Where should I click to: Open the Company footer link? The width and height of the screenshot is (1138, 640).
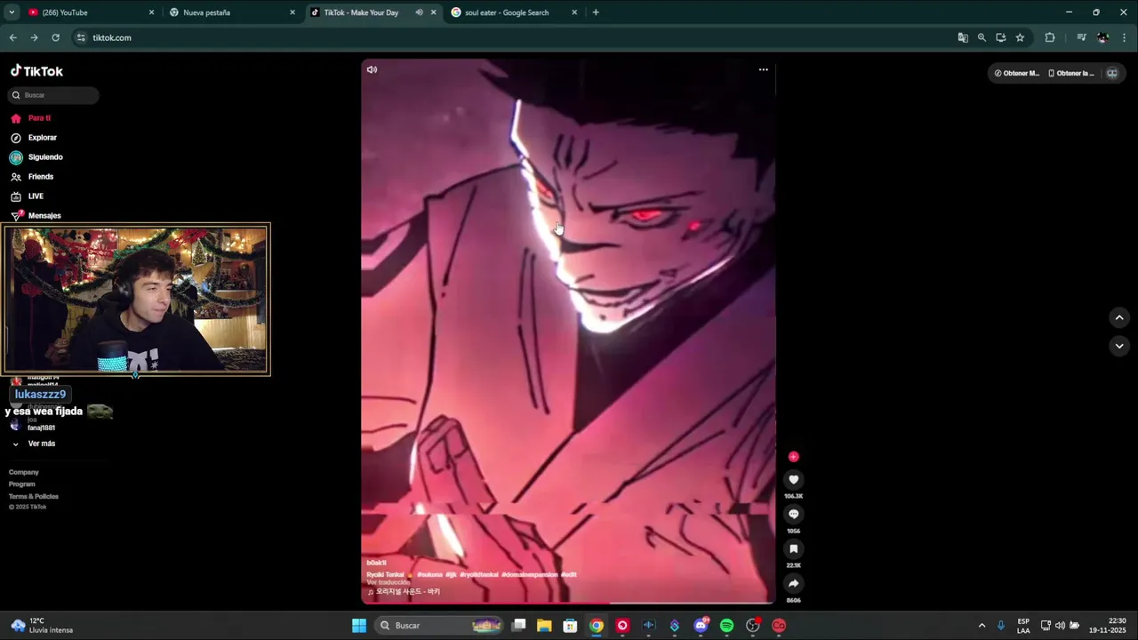(24, 472)
